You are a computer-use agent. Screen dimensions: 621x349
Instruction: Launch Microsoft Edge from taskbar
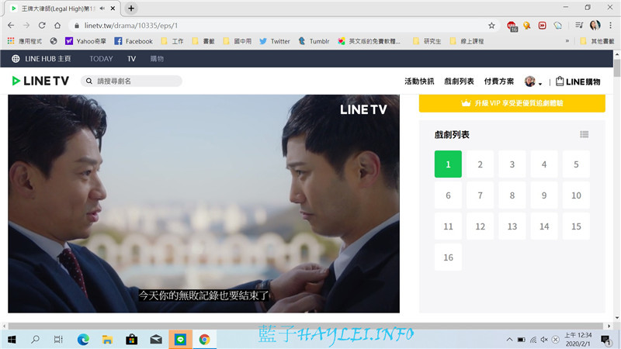[83, 340]
